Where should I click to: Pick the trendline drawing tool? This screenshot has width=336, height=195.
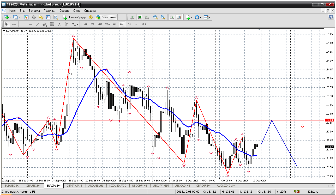(37, 24)
